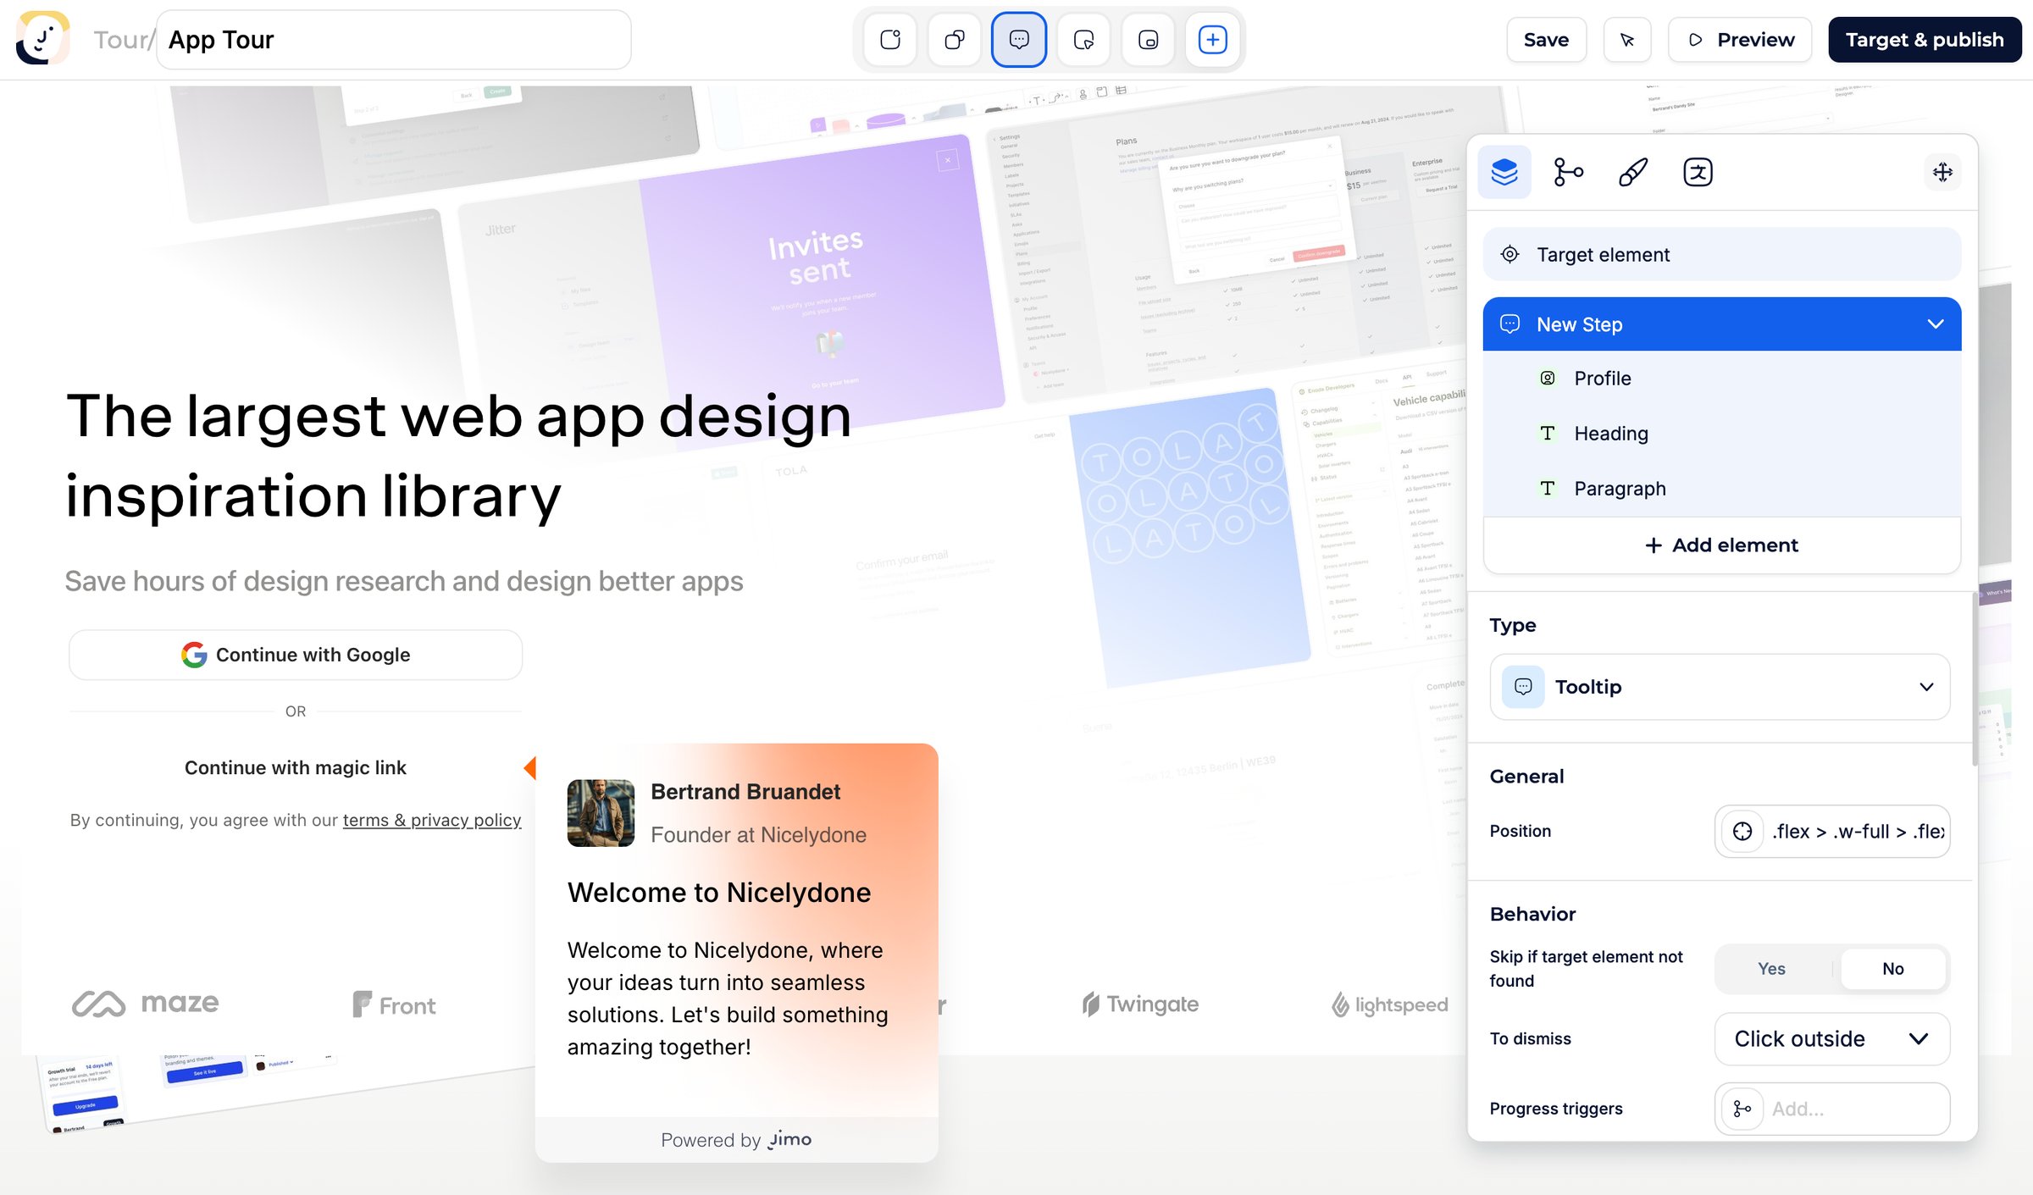Click the Progress triggers branch icon

(1742, 1109)
